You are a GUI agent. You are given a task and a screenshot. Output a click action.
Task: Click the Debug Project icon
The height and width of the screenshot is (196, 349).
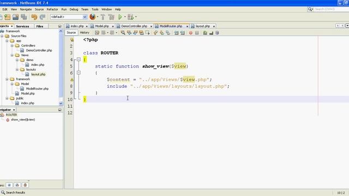click(131, 17)
